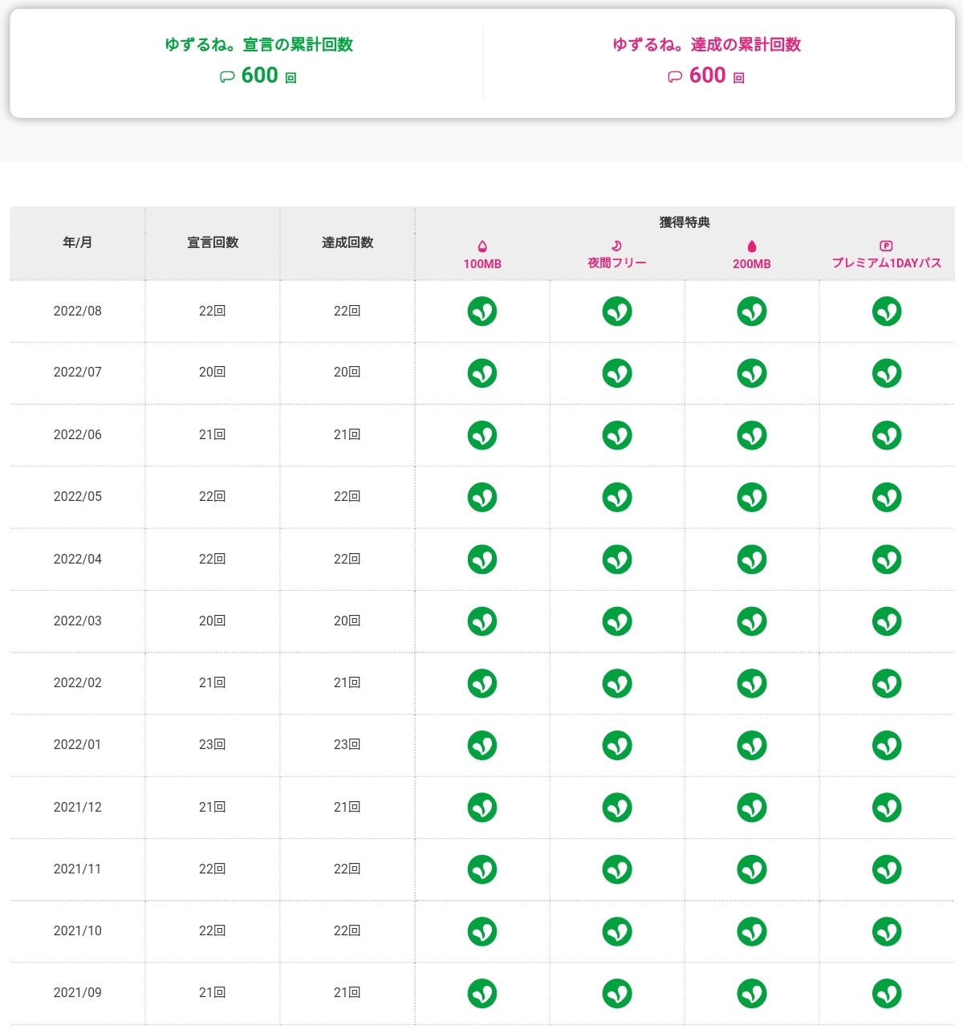The width and height of the screenshot is (963, 1034).
Task: Click the ゆずるね。達成の累計回数 heading
Action: coord(706,45)
